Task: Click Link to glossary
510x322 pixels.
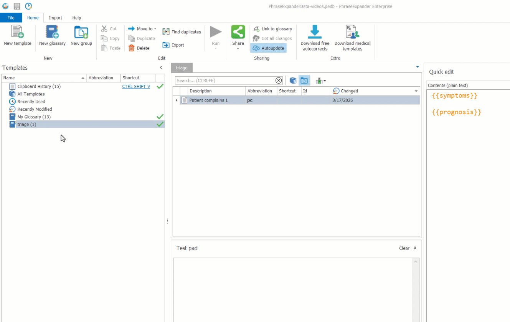Action: pos(273,29)
